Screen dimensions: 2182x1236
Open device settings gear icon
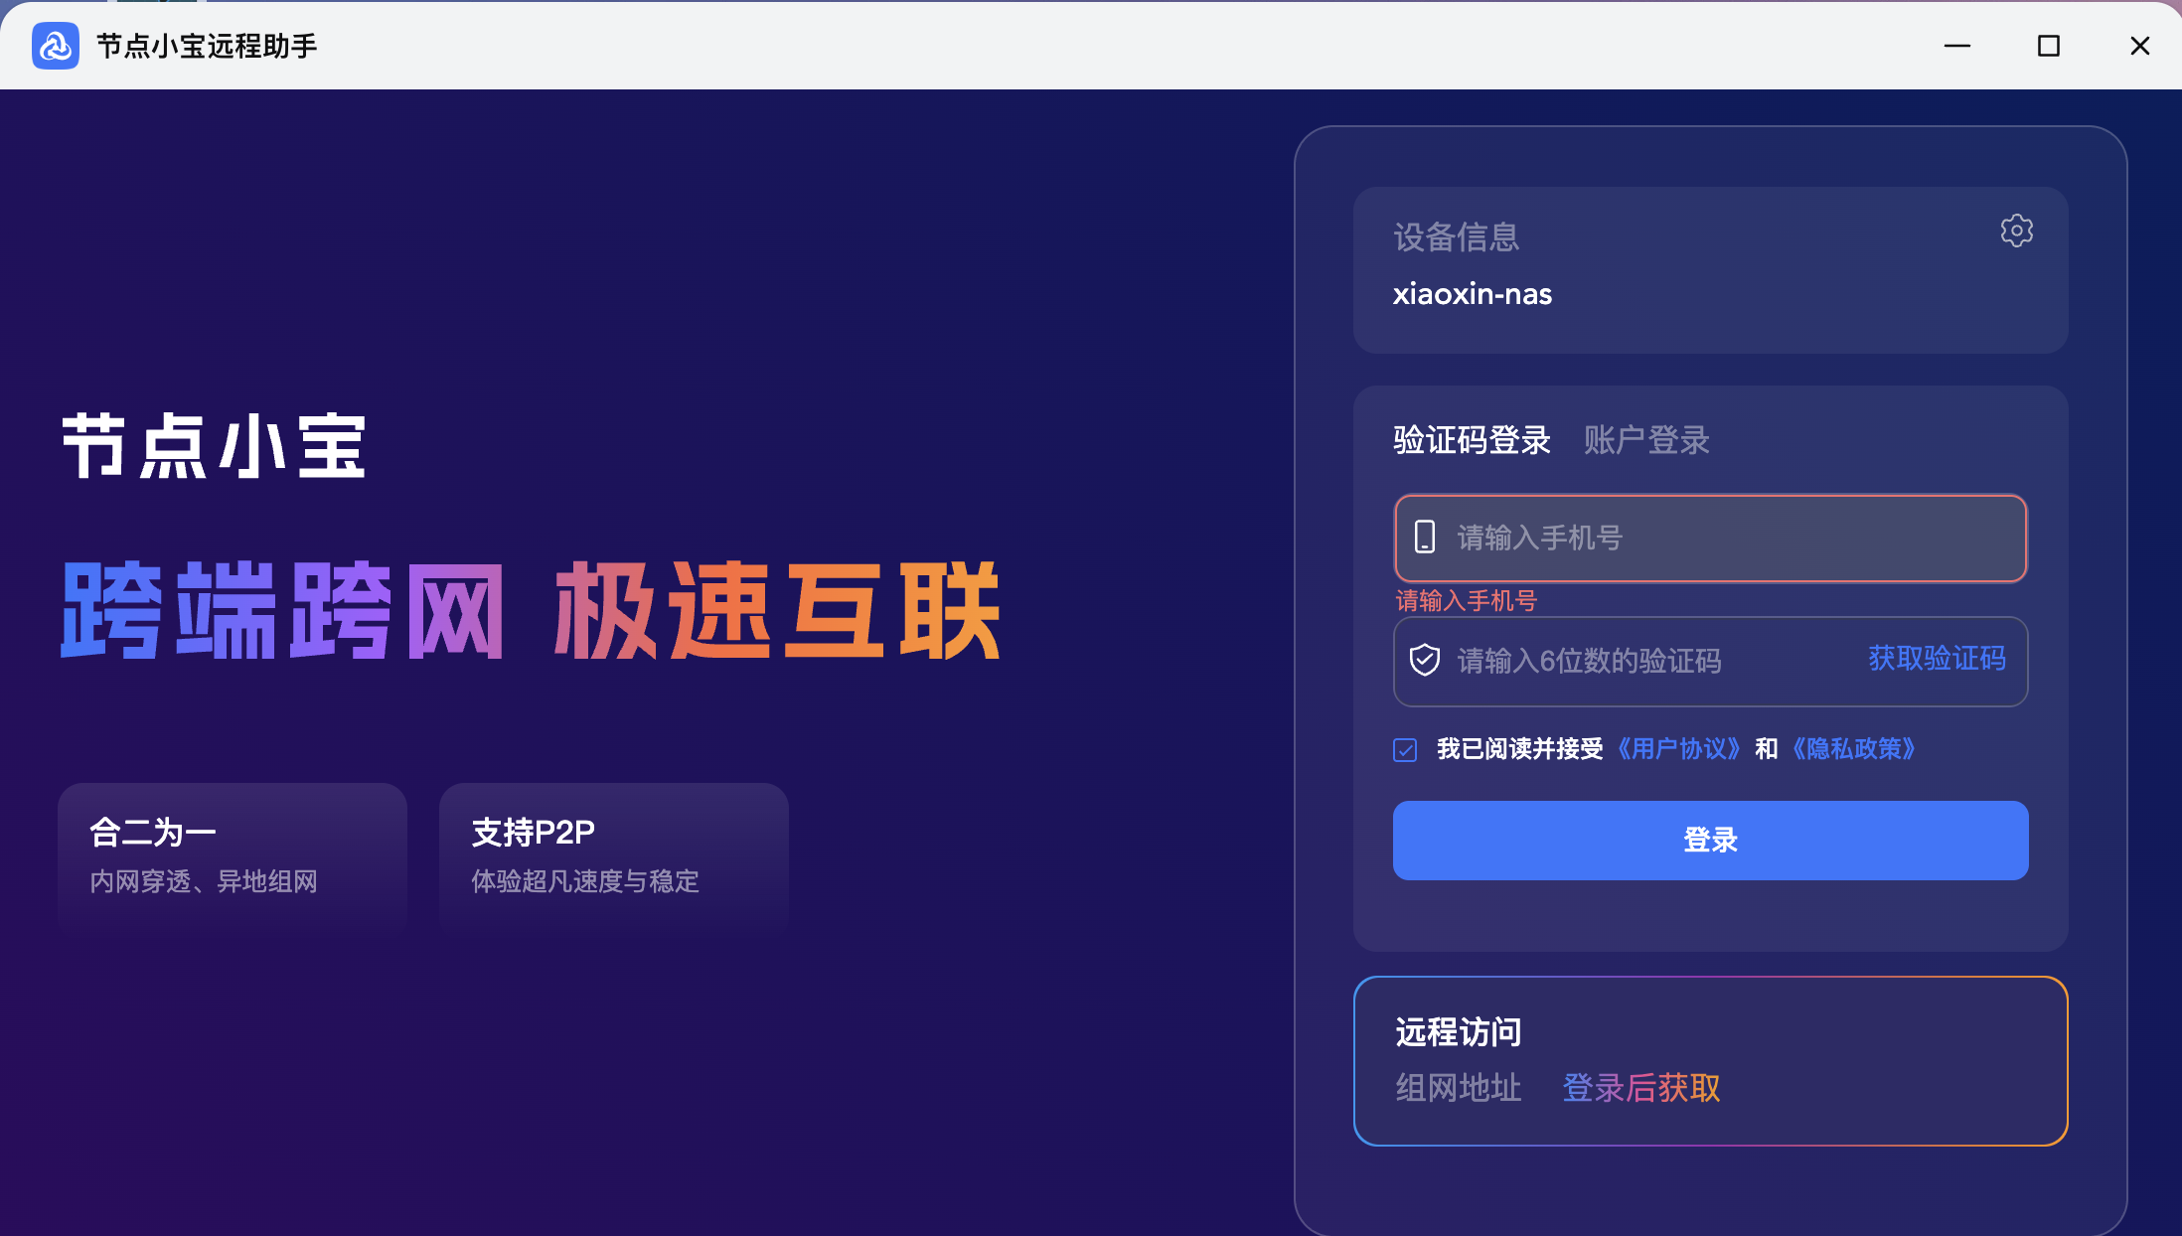(x=2016, y=232)
